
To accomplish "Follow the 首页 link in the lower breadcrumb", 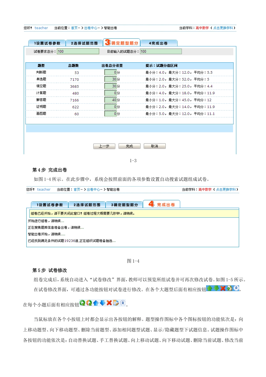I will (77, 190).
